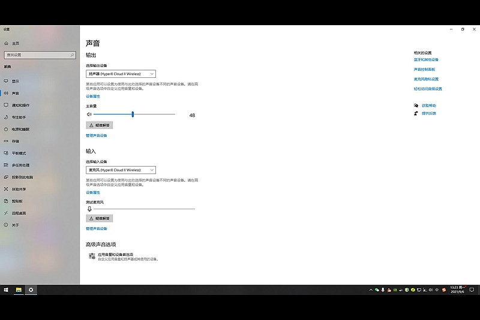This screenshot has height=320, width=480.
Task: Open 电源和睡眠 power and sleep
Action: click(20, 129)
